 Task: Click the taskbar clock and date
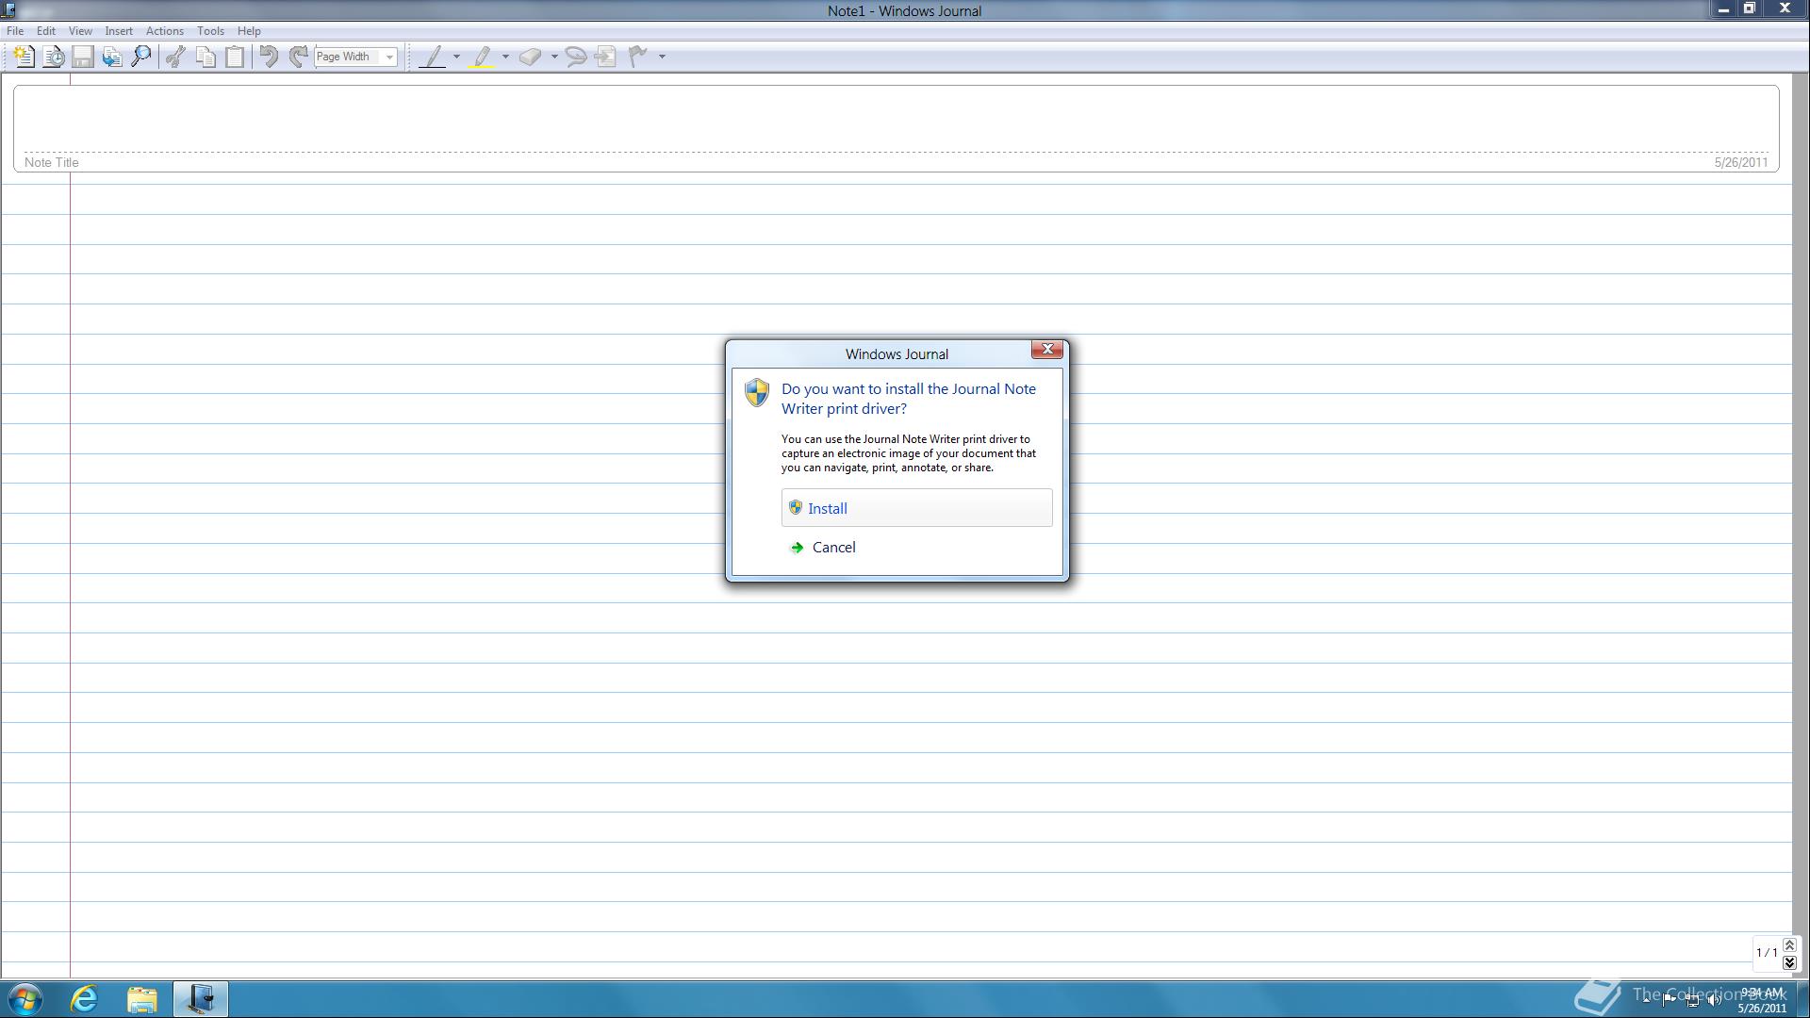(x=1762, y=1000)
